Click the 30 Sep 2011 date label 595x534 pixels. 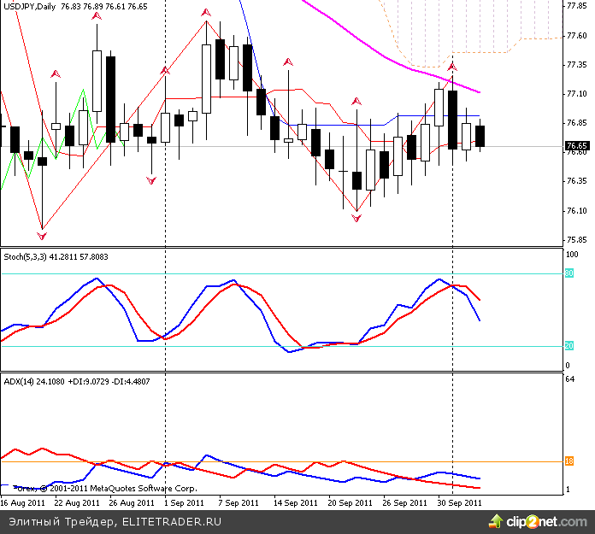(x=460, y=503)
